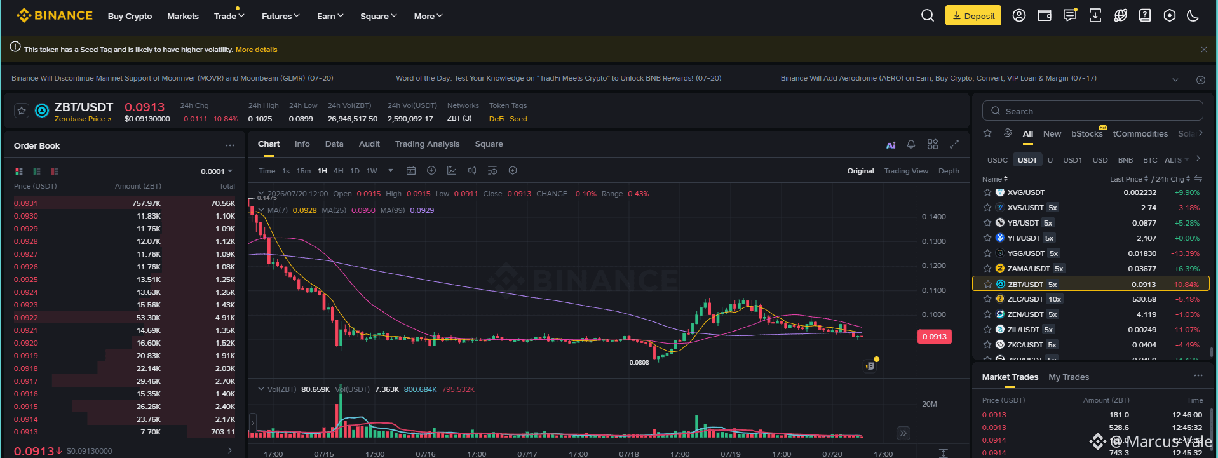This screenshot has width=1218, height=458.
Task: Favorite the YFI/USDT pair
Action: 987,238
